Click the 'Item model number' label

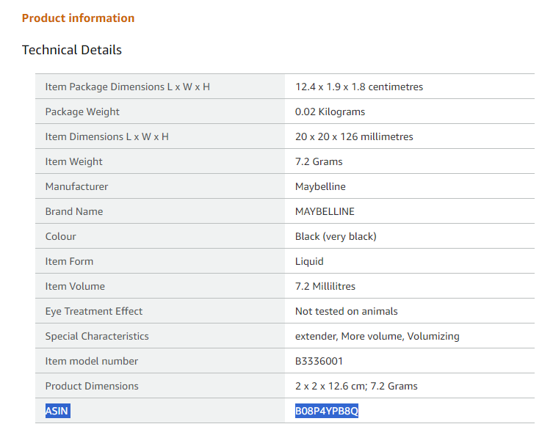pyautogui.click(x=91, y=361)
